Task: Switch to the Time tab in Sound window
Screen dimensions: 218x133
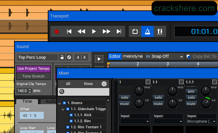Action: pyautogui.click(x=27, y=101)
